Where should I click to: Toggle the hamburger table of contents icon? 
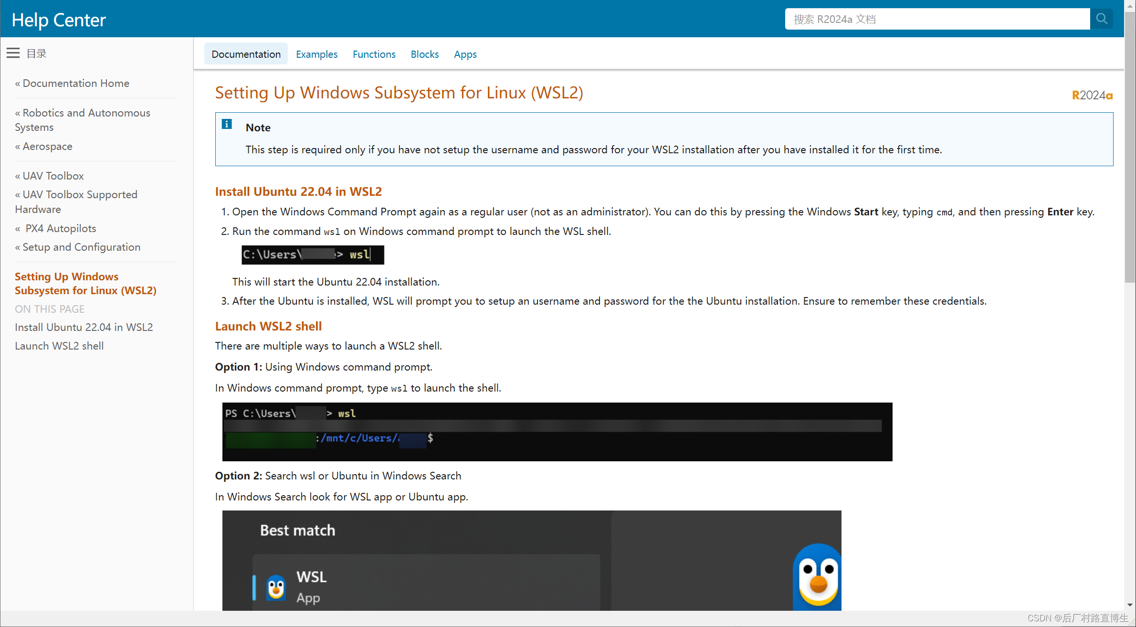(13, 53)
